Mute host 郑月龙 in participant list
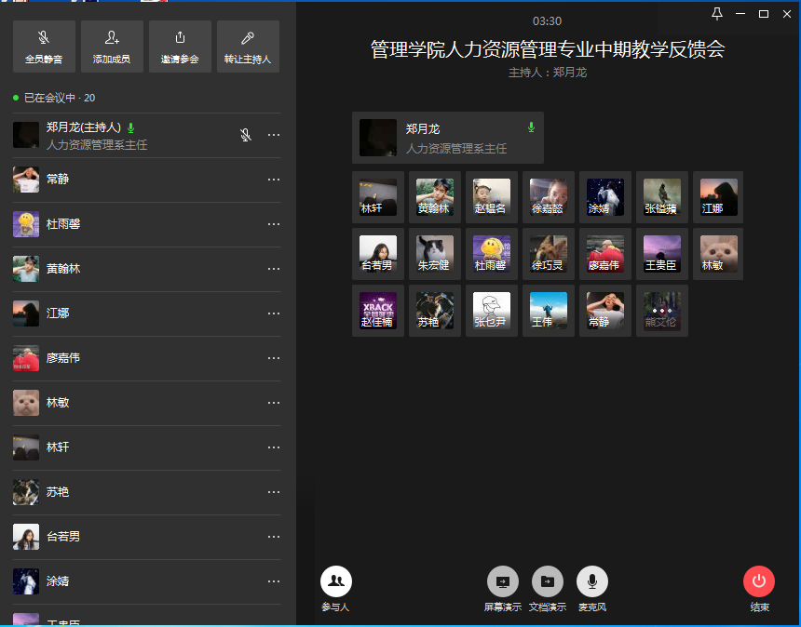Image resolution: width=801 pixels, height=627 pixels. point(246,135)
